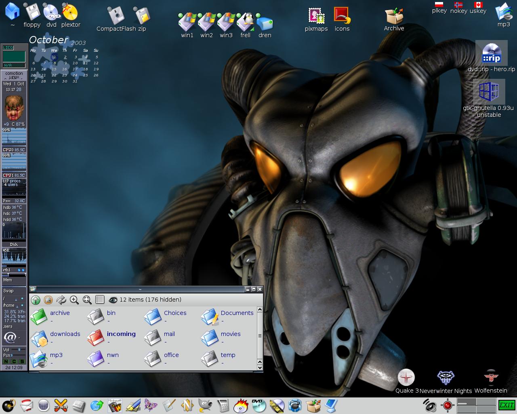This screenshot has height=414, width=517.
Task: Adjust Pcm slider in gkrellm monitor
Action: click(x=19, y=355)
